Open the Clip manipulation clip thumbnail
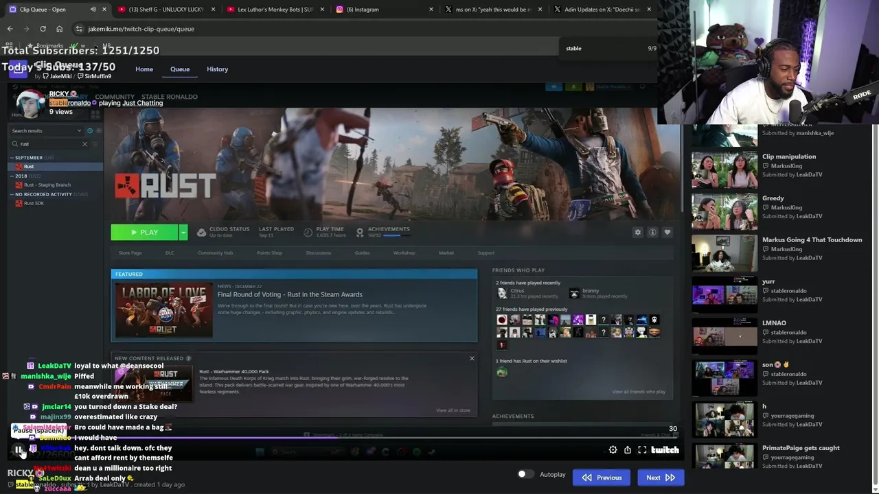 tap(724, 169)
